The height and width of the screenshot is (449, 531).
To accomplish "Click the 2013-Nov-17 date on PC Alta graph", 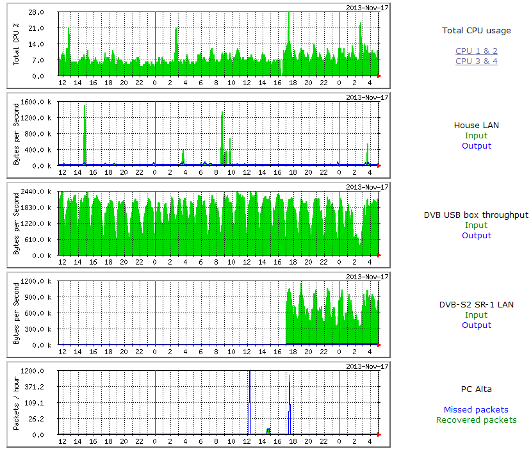I will tap(367, 366).
